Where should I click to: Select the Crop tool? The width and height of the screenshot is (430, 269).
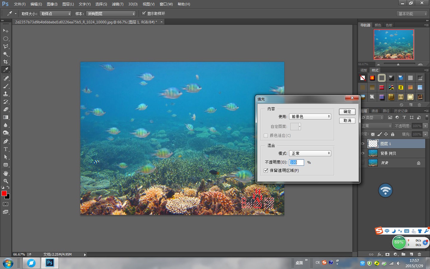coord(6,62)
